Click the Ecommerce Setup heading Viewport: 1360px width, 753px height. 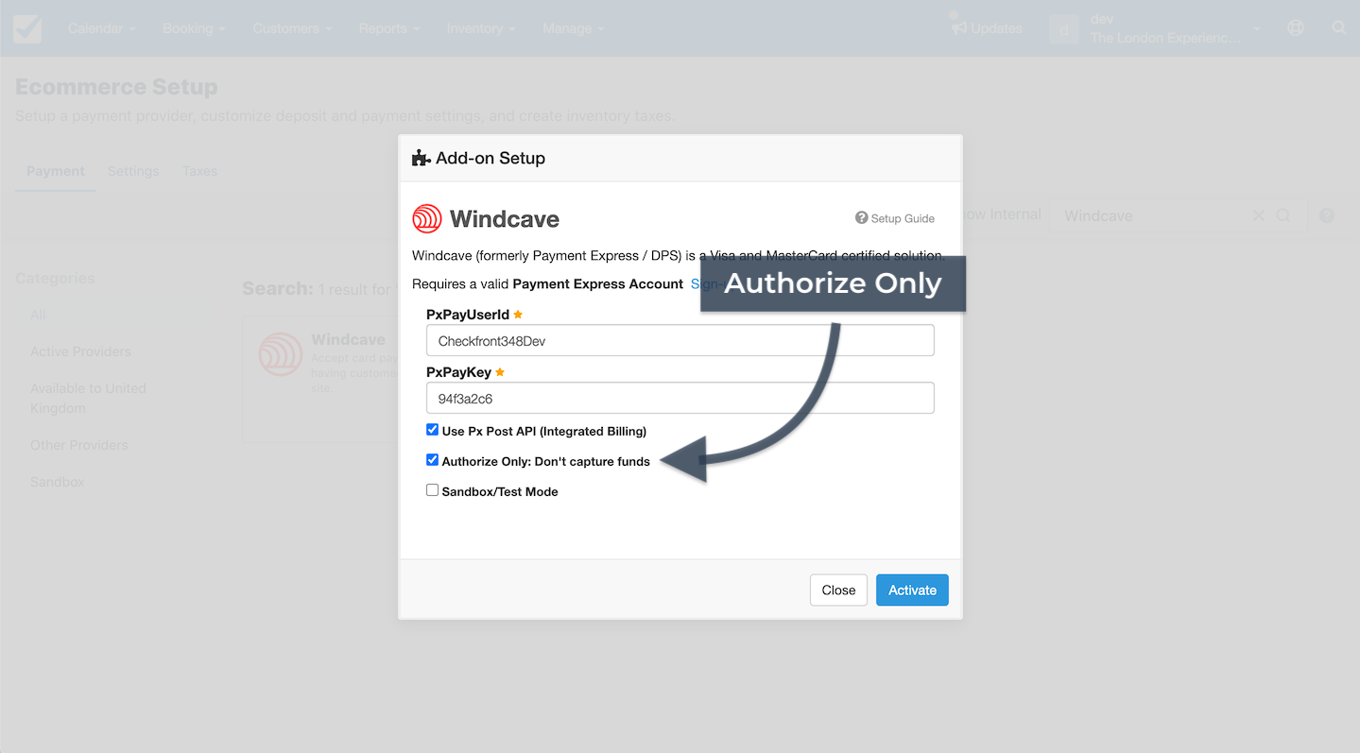[x=116, y=87]
